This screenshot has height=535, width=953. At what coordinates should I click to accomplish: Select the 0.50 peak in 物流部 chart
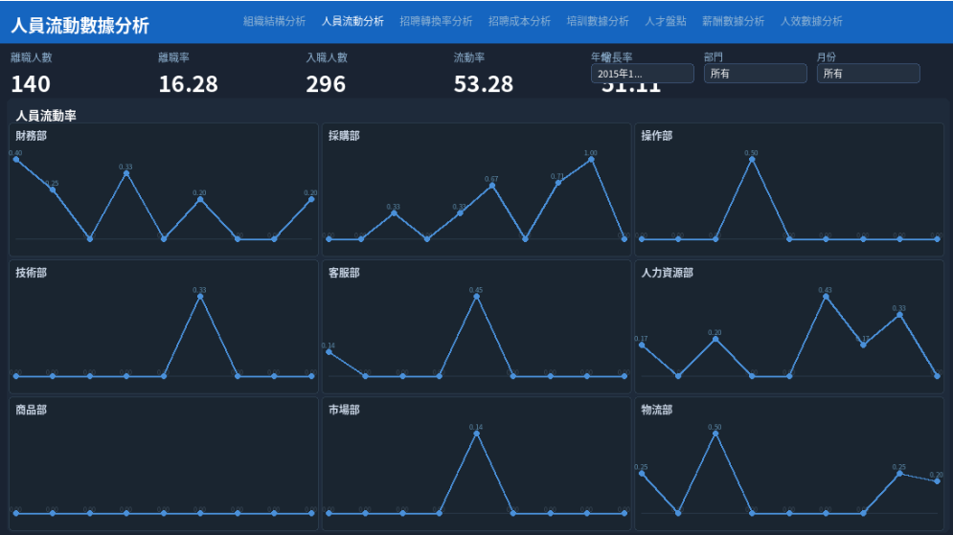click(715, 434)
